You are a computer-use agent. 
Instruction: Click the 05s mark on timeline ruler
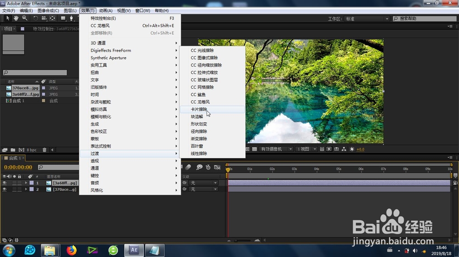(x=339, y=169)
